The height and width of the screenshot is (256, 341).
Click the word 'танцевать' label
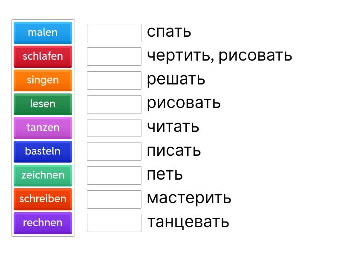pos(188,222)
